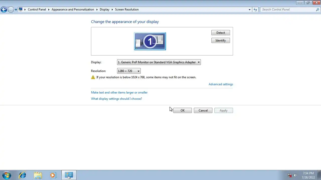Screen dimensions: 321x180
Task: Open Windows Media Player taskbar icon
Action: pos(53,175)
